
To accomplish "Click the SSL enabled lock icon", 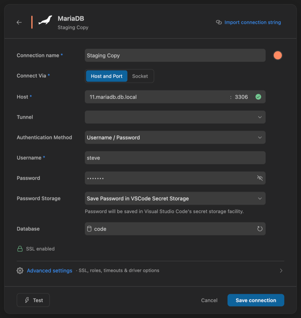I will tap(20, 249).
